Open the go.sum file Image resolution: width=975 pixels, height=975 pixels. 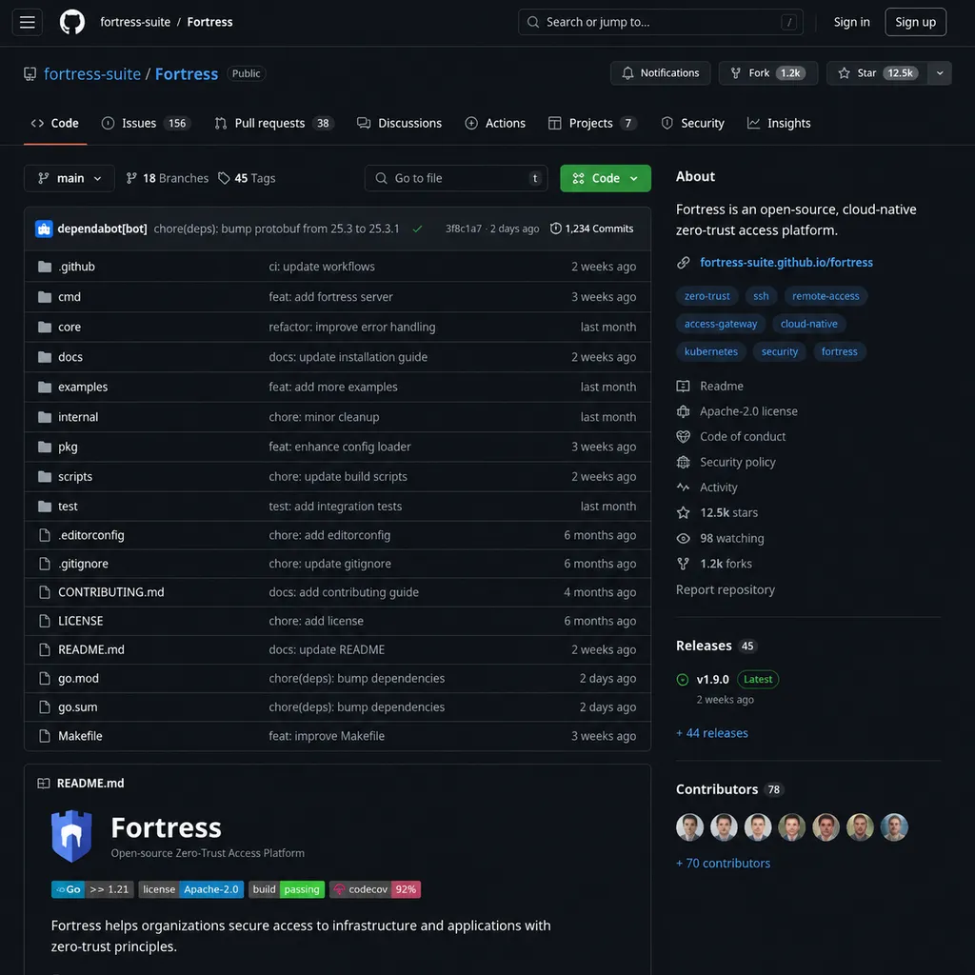[x=78, y=707]
